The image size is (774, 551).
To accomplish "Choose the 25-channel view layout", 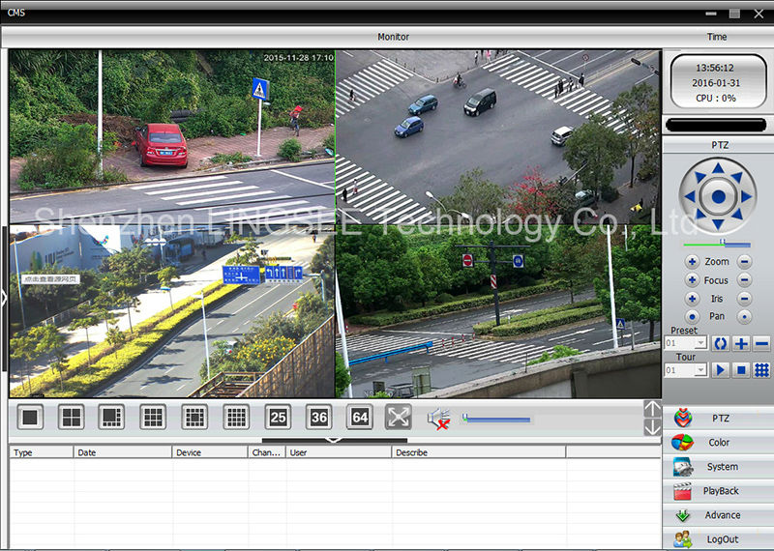I will pos(278,418).
